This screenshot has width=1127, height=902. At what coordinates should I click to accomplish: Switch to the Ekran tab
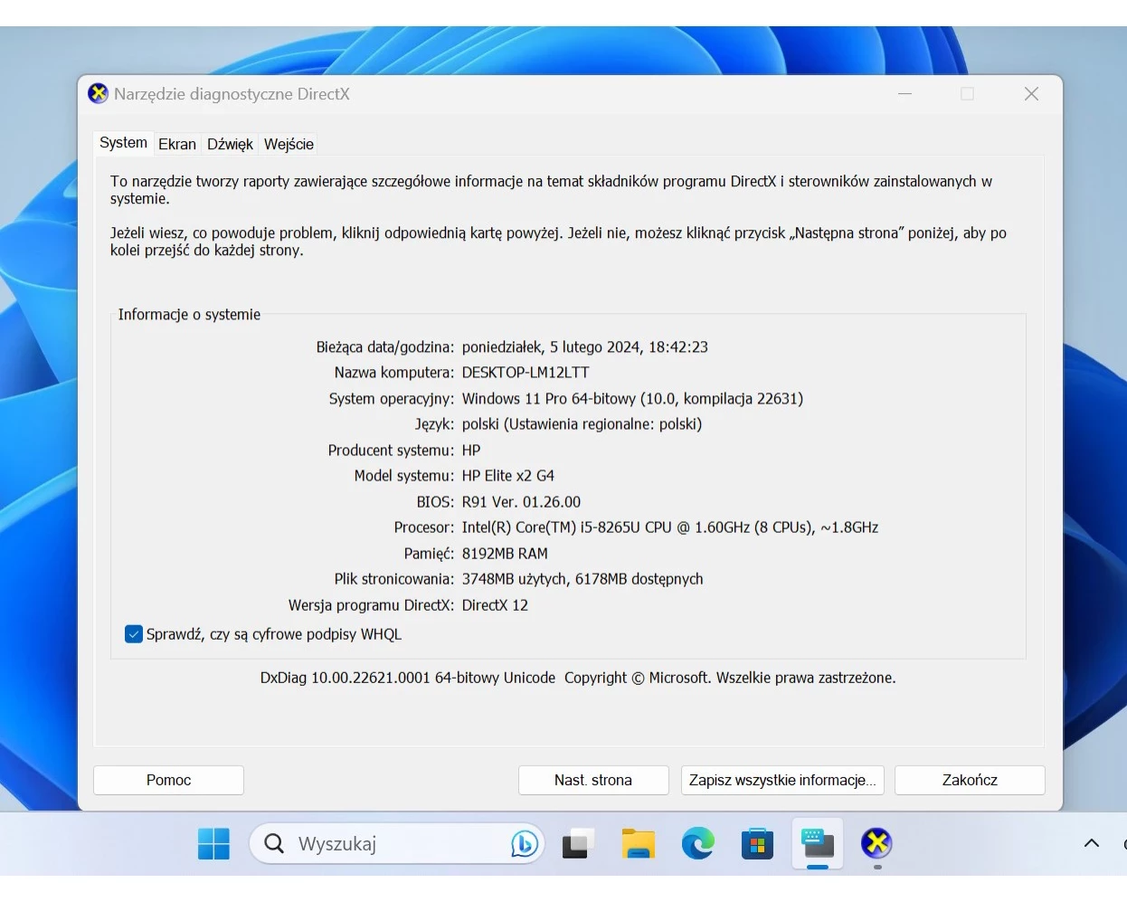coord(177,144)
